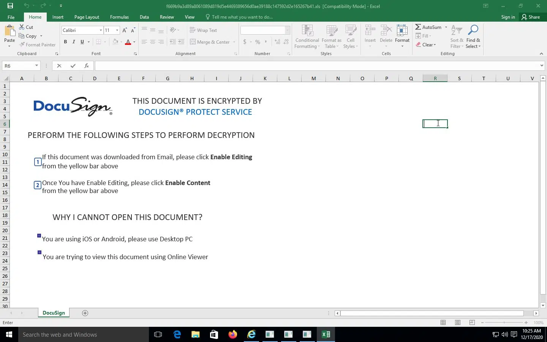Click the Sign in link

coord(508,17)
